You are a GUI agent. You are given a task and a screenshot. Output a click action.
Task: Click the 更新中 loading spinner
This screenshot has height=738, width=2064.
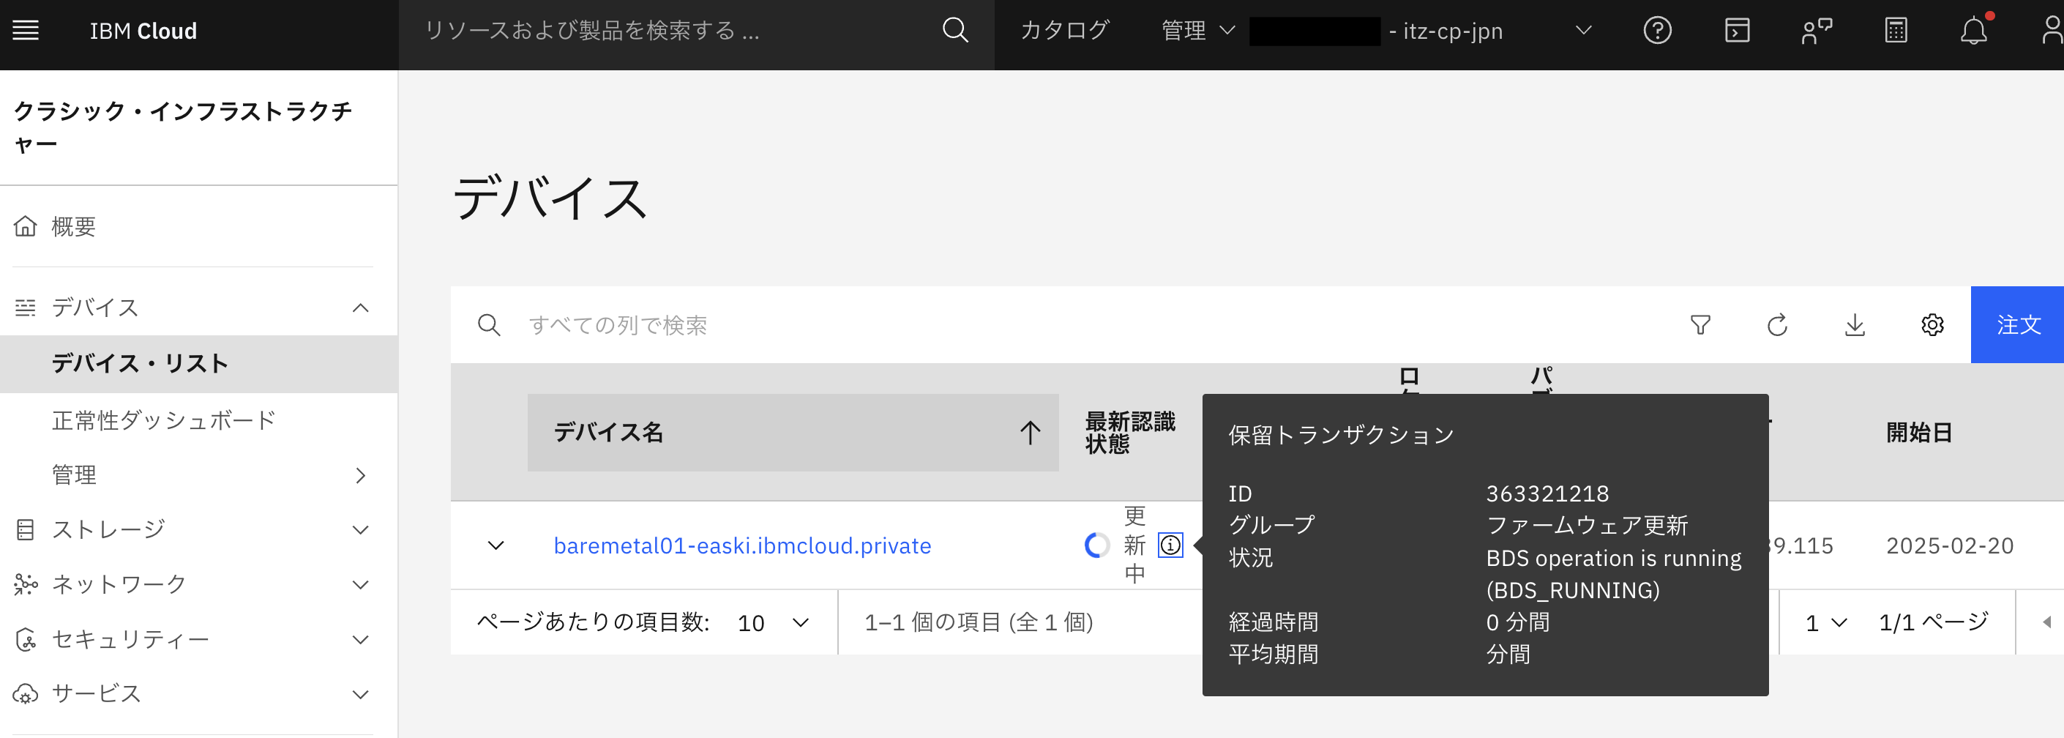[x=1097, y=545]
